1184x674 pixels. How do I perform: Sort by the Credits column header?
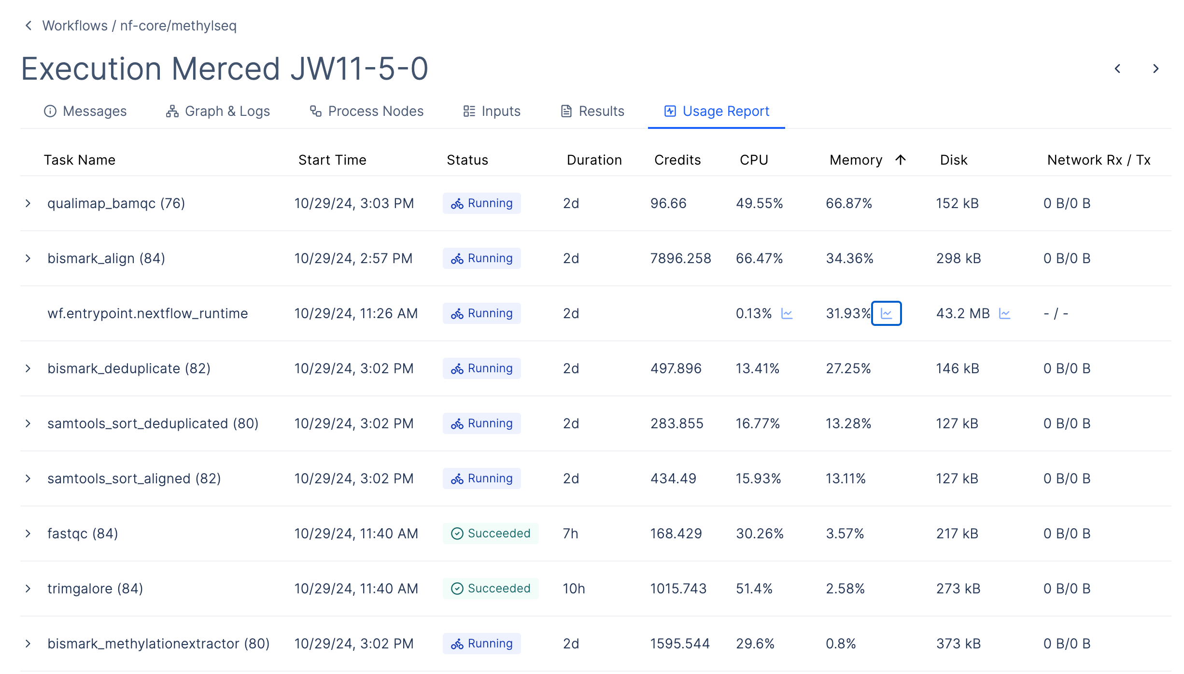pos(677,160)
